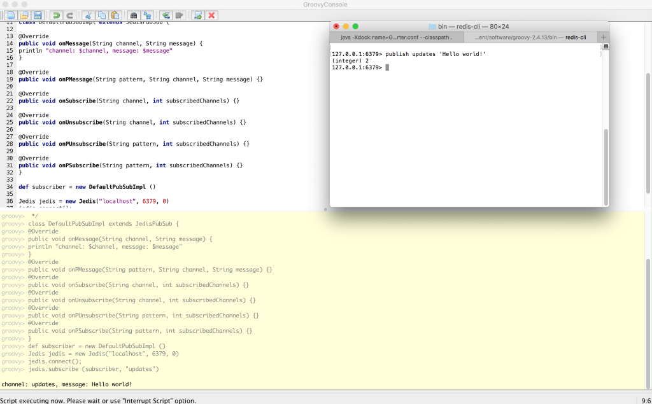
Task: Select the redis-cli terminal tab
Action: (530, 37)
